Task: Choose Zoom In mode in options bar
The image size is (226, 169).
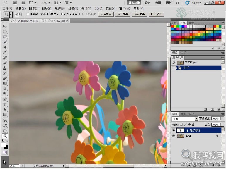Action: tap(17, 14)
